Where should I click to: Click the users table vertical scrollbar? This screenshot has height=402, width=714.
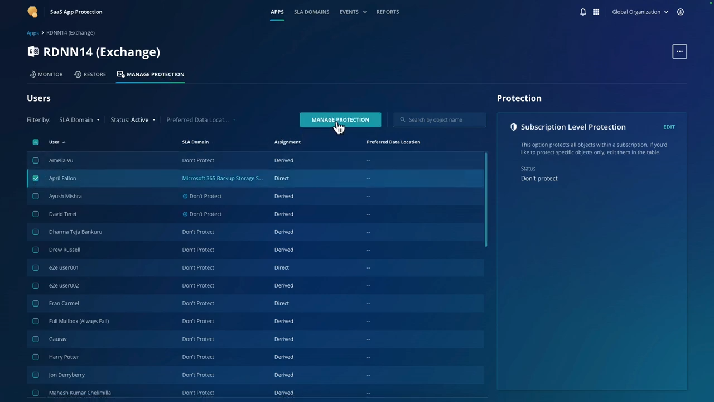(486, 199)
